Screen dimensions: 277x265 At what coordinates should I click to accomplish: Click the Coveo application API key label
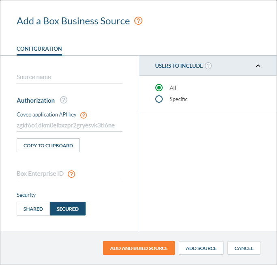(x=47, y=115)
